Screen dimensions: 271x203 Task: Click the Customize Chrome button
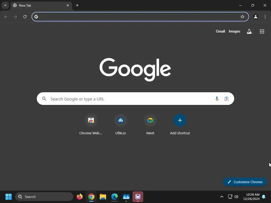(x=245, y=182)
